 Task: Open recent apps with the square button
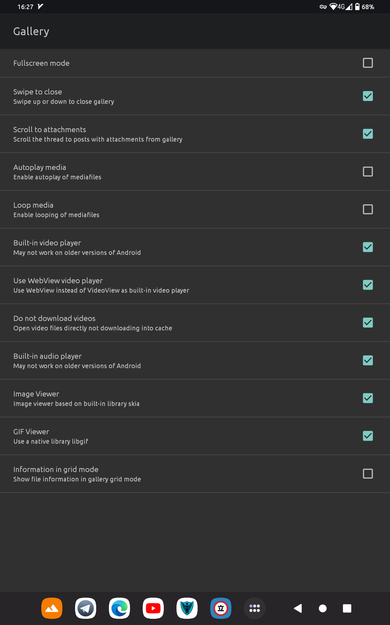click(347, 608)
